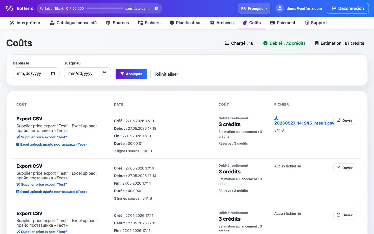
Task: Open the 17:14 export row with Ouvrir
Action: point(345,168)
